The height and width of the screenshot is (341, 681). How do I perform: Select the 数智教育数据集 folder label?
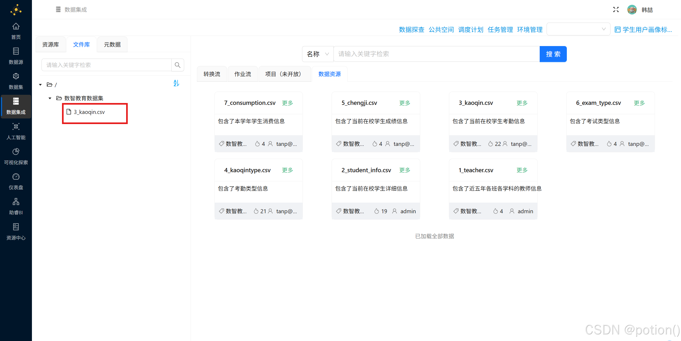point(84,98)
